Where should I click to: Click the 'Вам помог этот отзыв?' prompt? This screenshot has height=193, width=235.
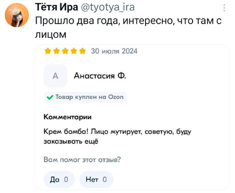tap(82, 160)
